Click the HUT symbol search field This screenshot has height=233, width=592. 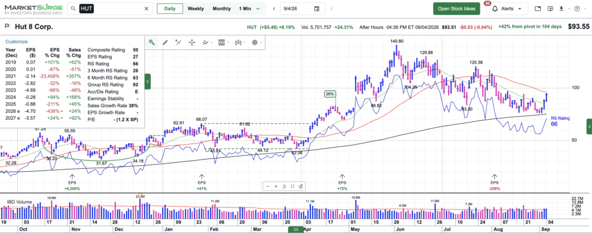pyautogui.click(x=110, y=9)
